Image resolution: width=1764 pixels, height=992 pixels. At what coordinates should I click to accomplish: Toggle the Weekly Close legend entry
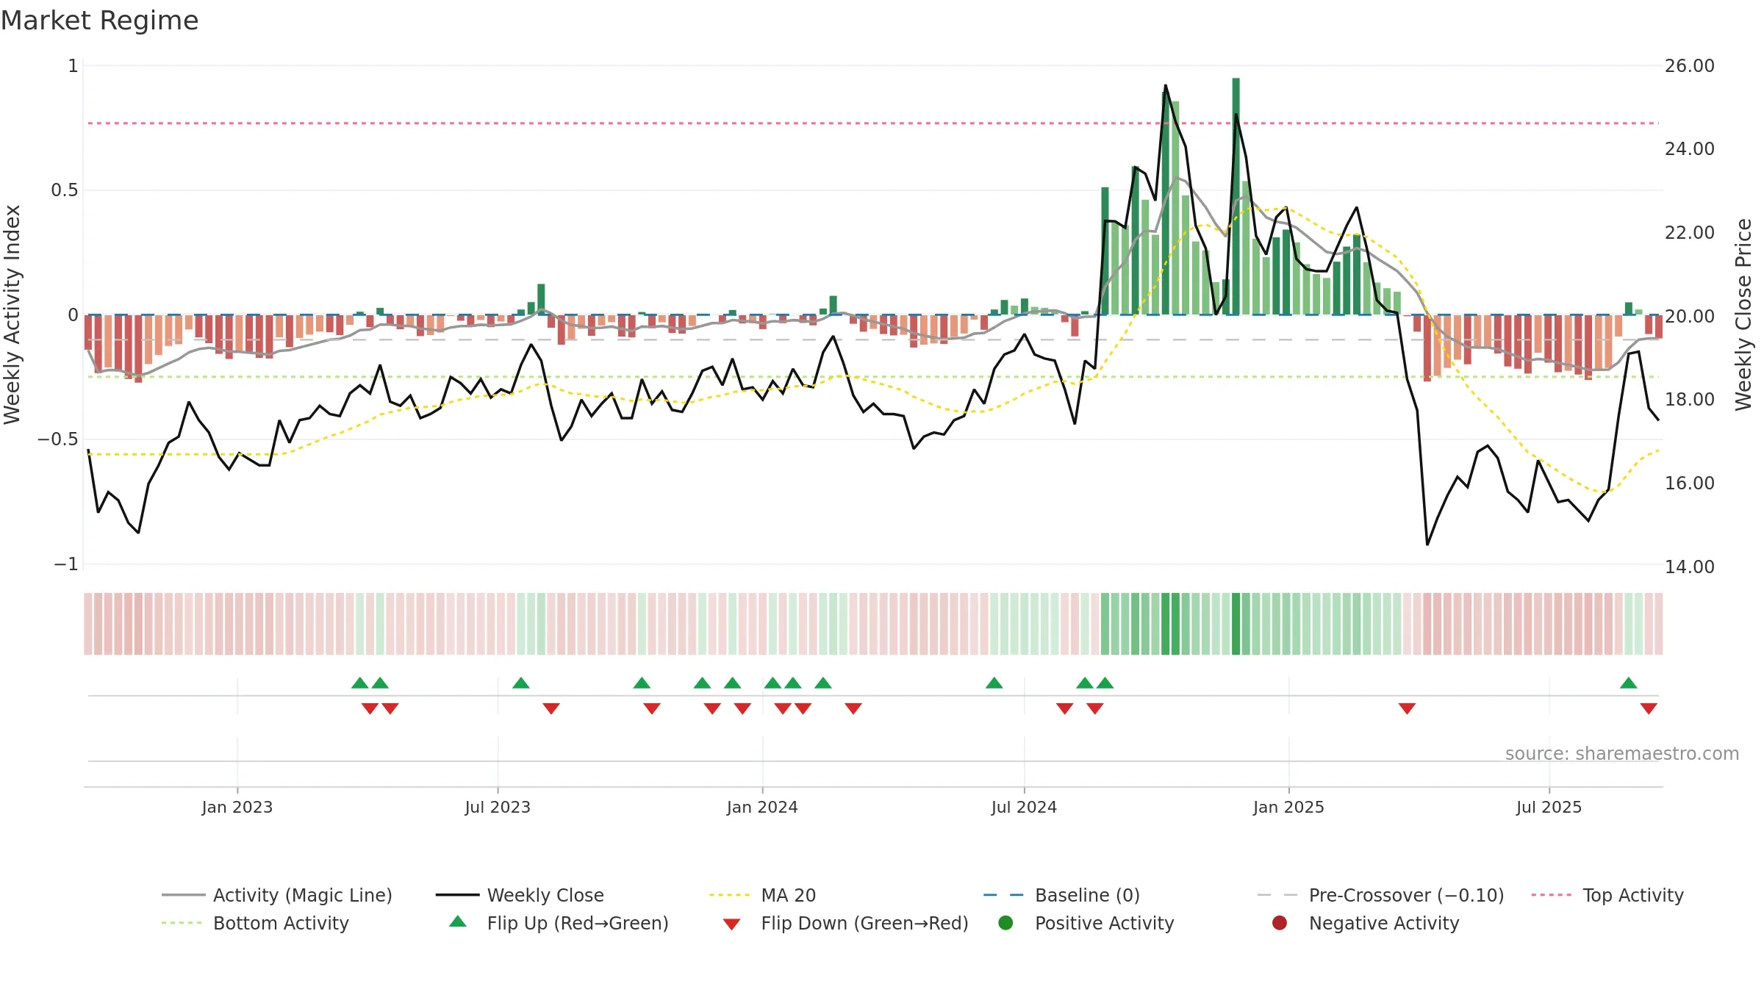[520, 895]
